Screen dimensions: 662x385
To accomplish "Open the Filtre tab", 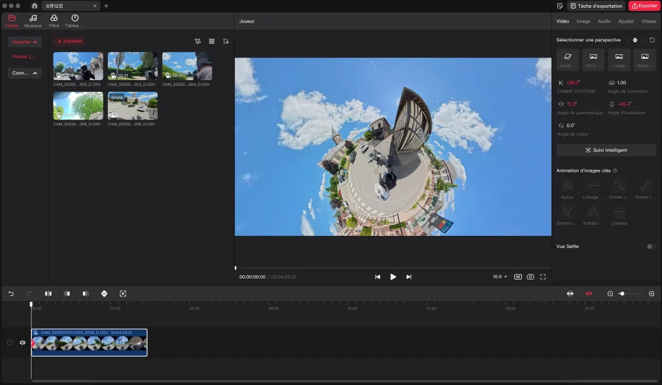I will pyautogui.click(x=54, y=21).
